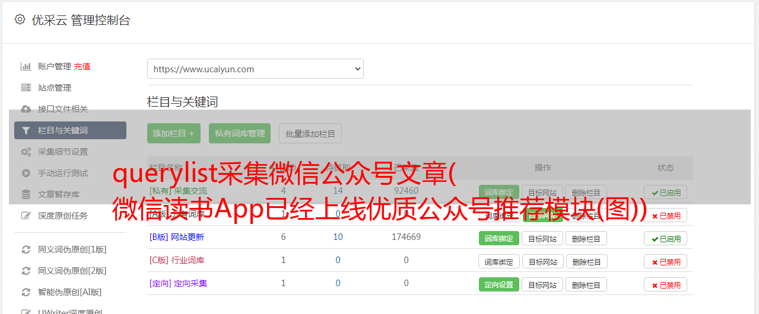Open the [B版] 网站更新 column link
The width and height of the screenshot is (759, 314).
click(x=177, y=237)
